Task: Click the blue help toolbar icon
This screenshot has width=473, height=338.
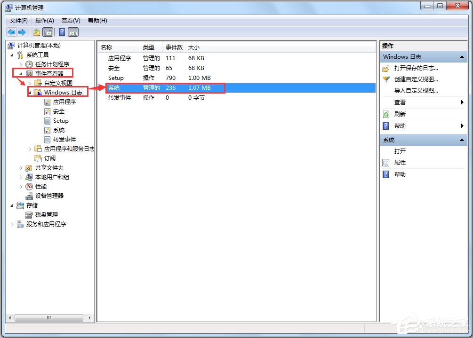Action: [x=62, y=32]
